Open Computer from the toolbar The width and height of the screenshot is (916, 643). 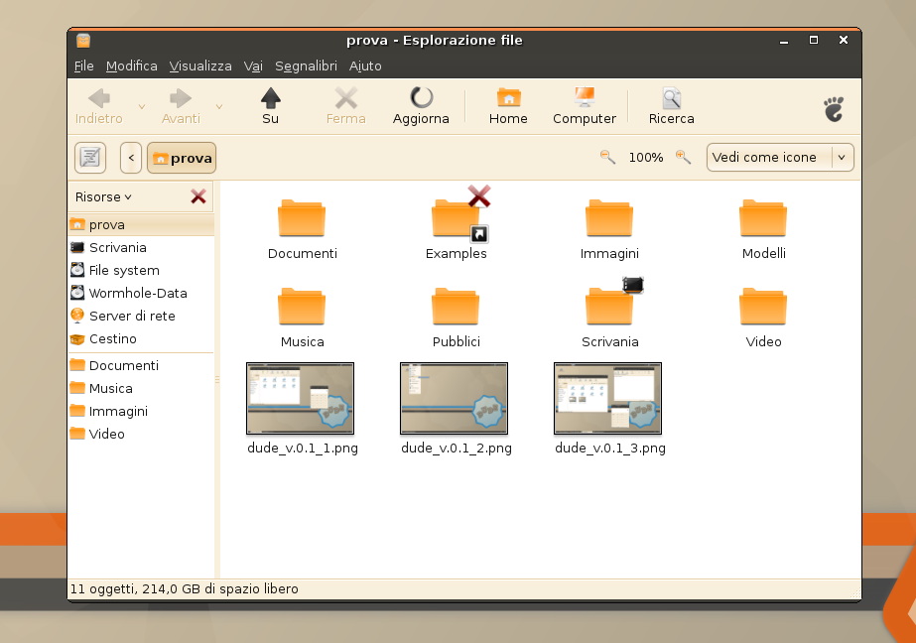pos(585,106)
